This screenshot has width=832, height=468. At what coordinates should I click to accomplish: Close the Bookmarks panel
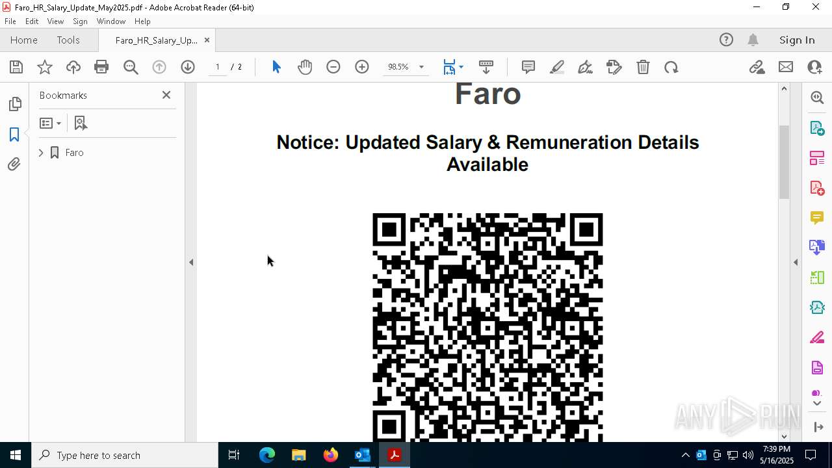point(166,95)
